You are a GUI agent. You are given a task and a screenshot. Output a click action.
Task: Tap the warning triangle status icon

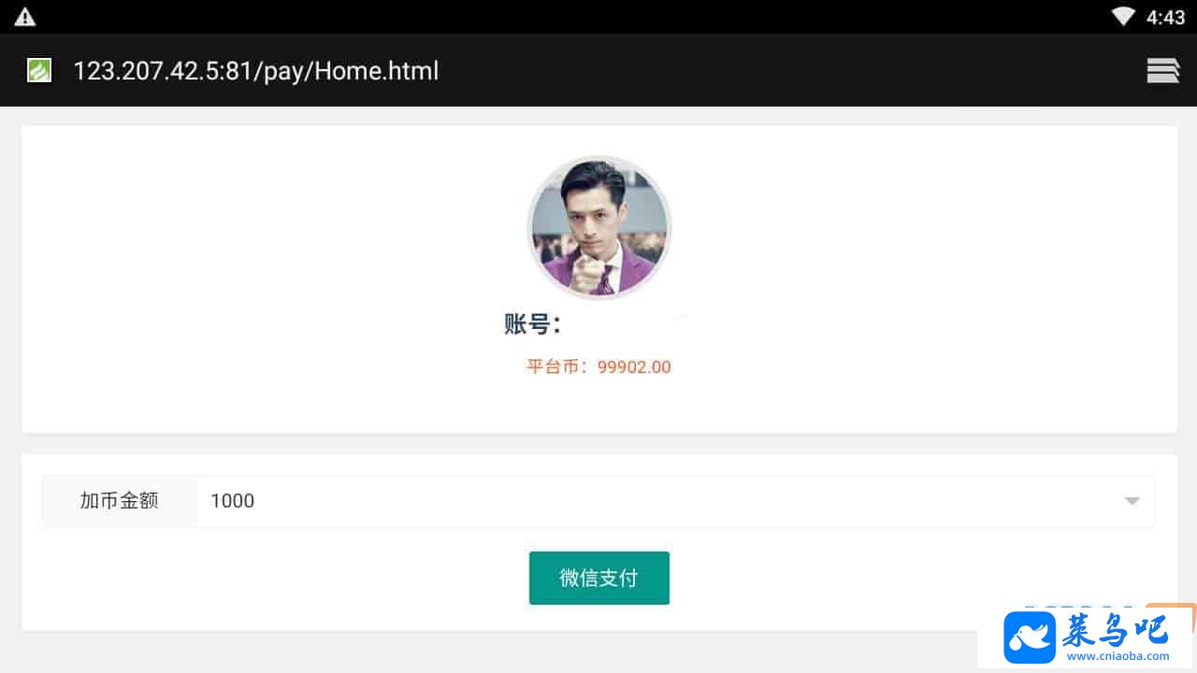click(25, 17)
